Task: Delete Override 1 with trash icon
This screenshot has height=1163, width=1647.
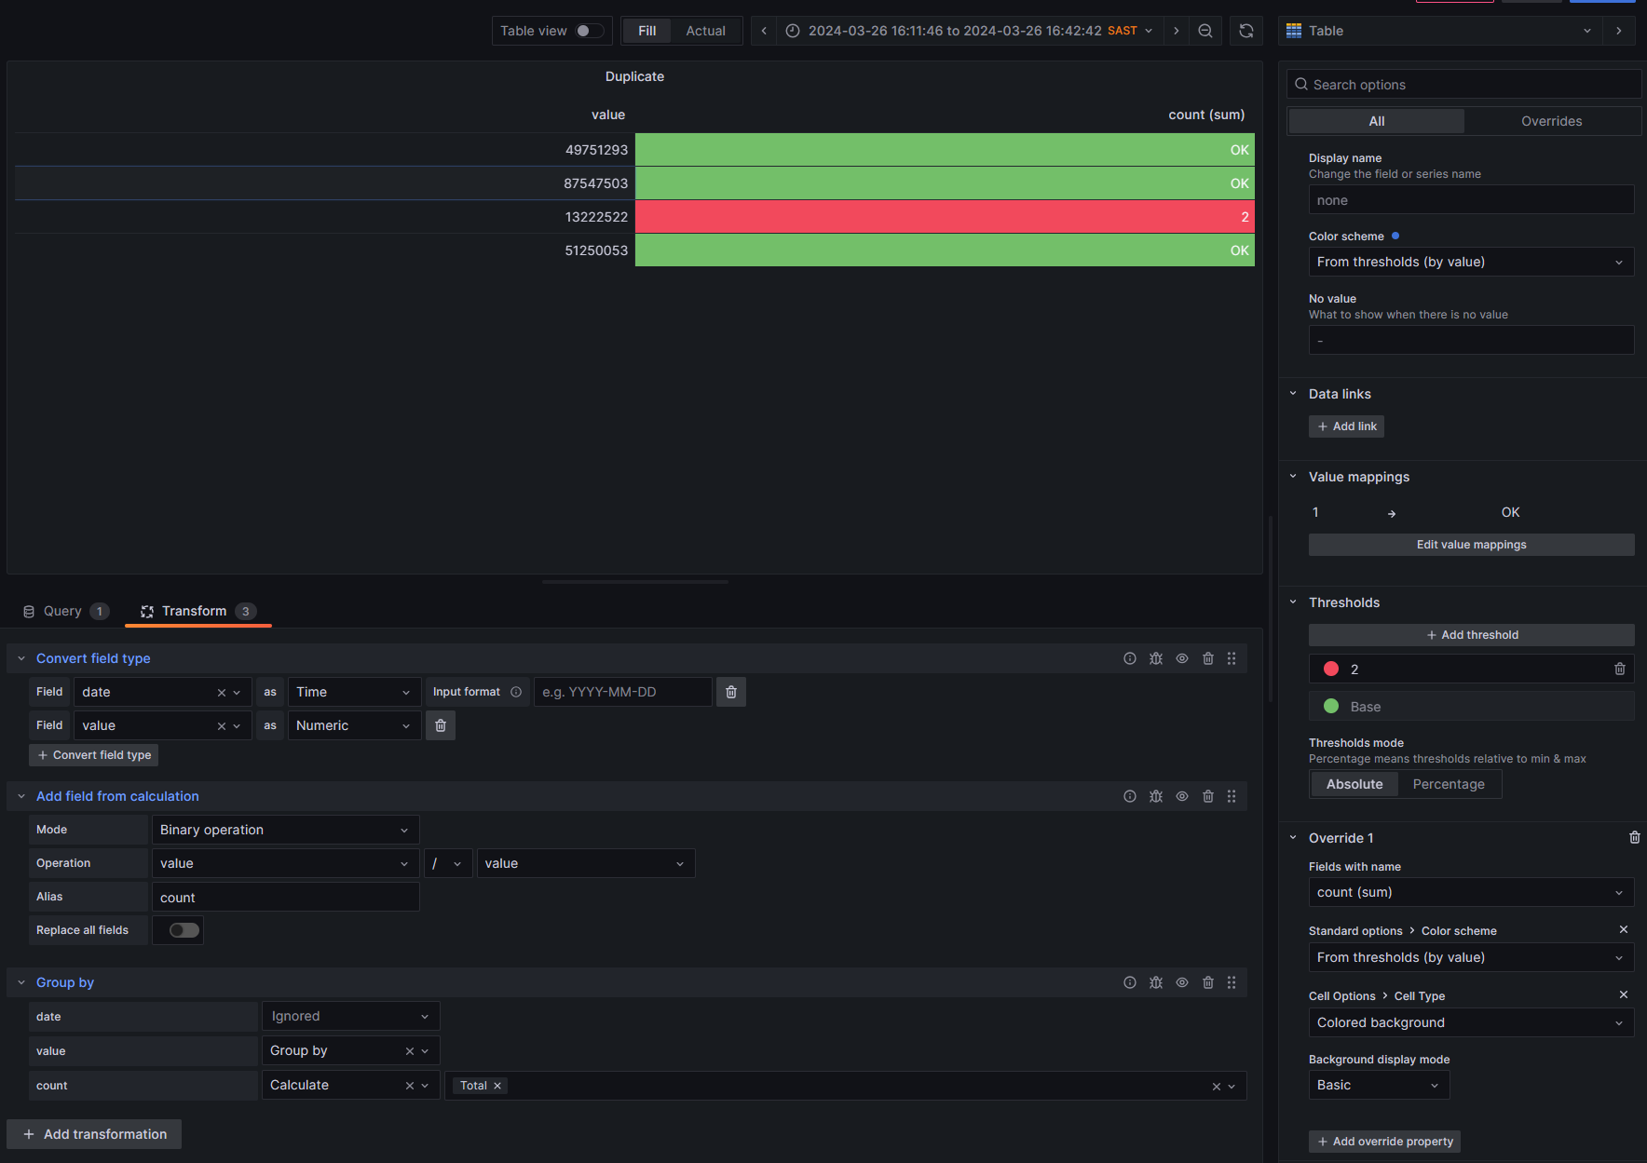Action: point(1634,838)
